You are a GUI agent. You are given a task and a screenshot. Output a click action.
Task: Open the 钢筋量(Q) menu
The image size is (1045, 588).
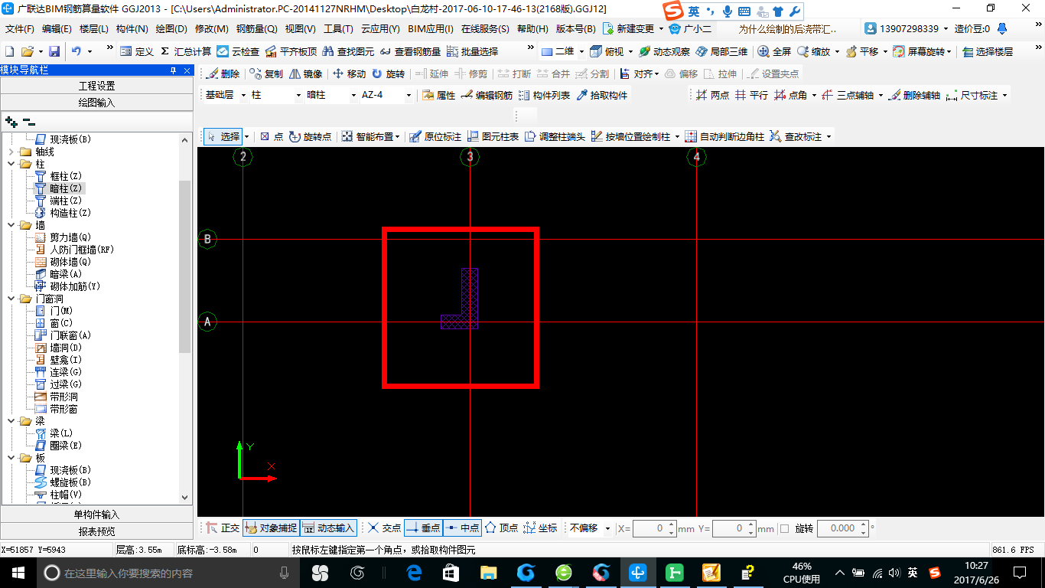[x=256, y=29]
